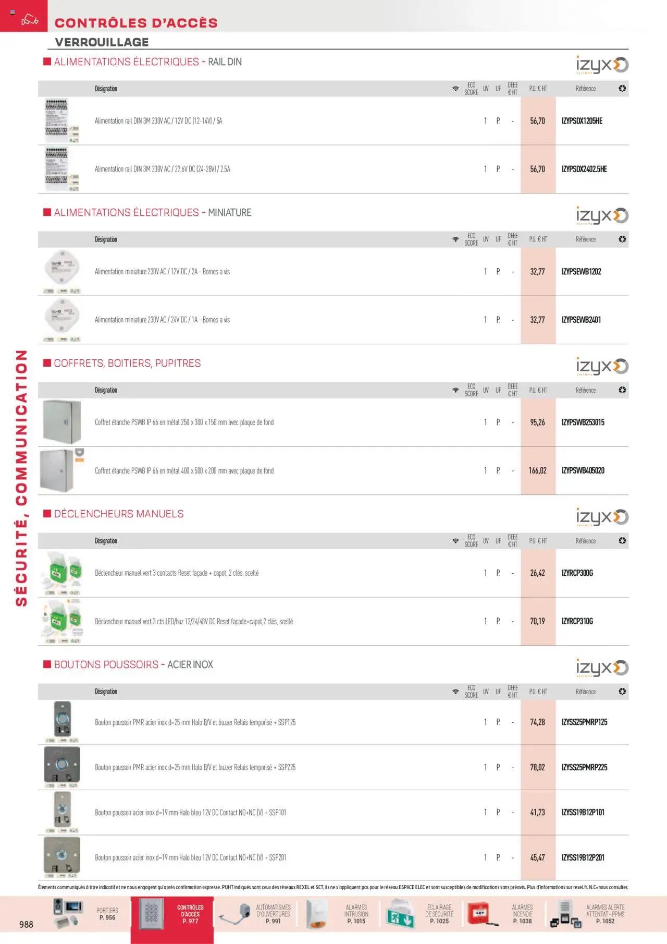Click the izyx logo beside Déclencheurs Manuels
This screenshot has height=944, width=667.
pyautogui.click(x=602, y=517)
